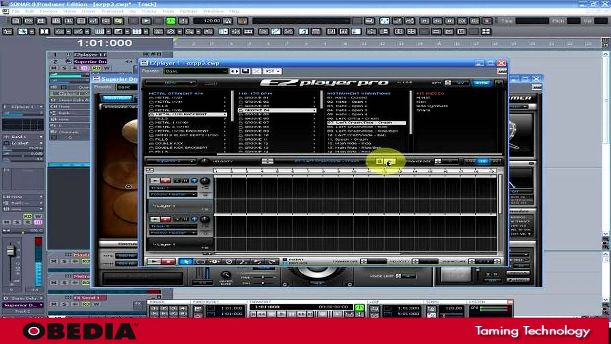Click the velocity knob in EZplayer
Image resolution: width=611 pixels, height=344 pixels.
205,161
